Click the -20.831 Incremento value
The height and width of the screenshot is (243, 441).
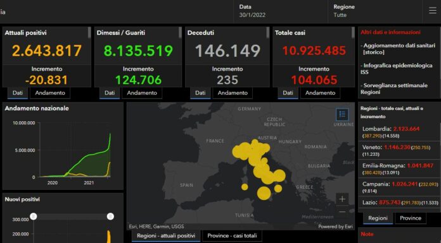point(46,80)
